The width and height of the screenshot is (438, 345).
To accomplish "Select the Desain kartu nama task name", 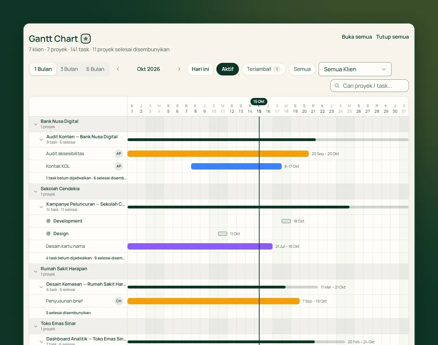I will click(x=65, y=246).
